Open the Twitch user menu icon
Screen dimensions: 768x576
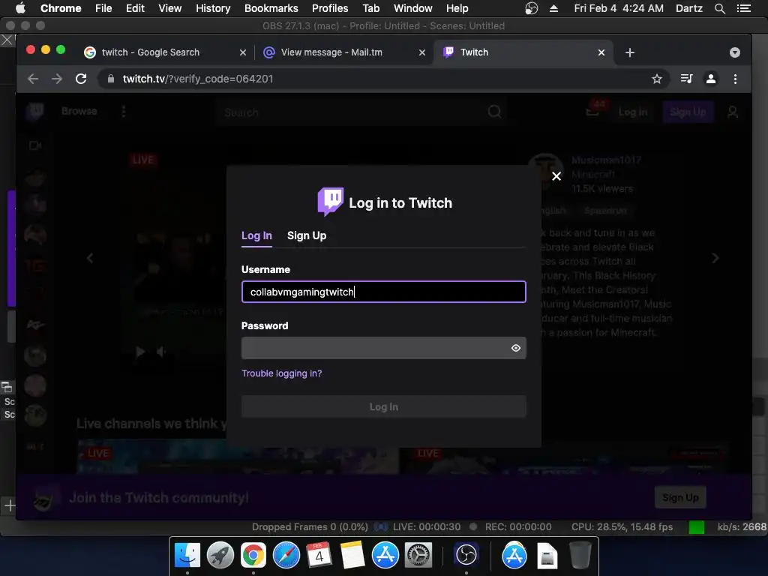[733, 112]
